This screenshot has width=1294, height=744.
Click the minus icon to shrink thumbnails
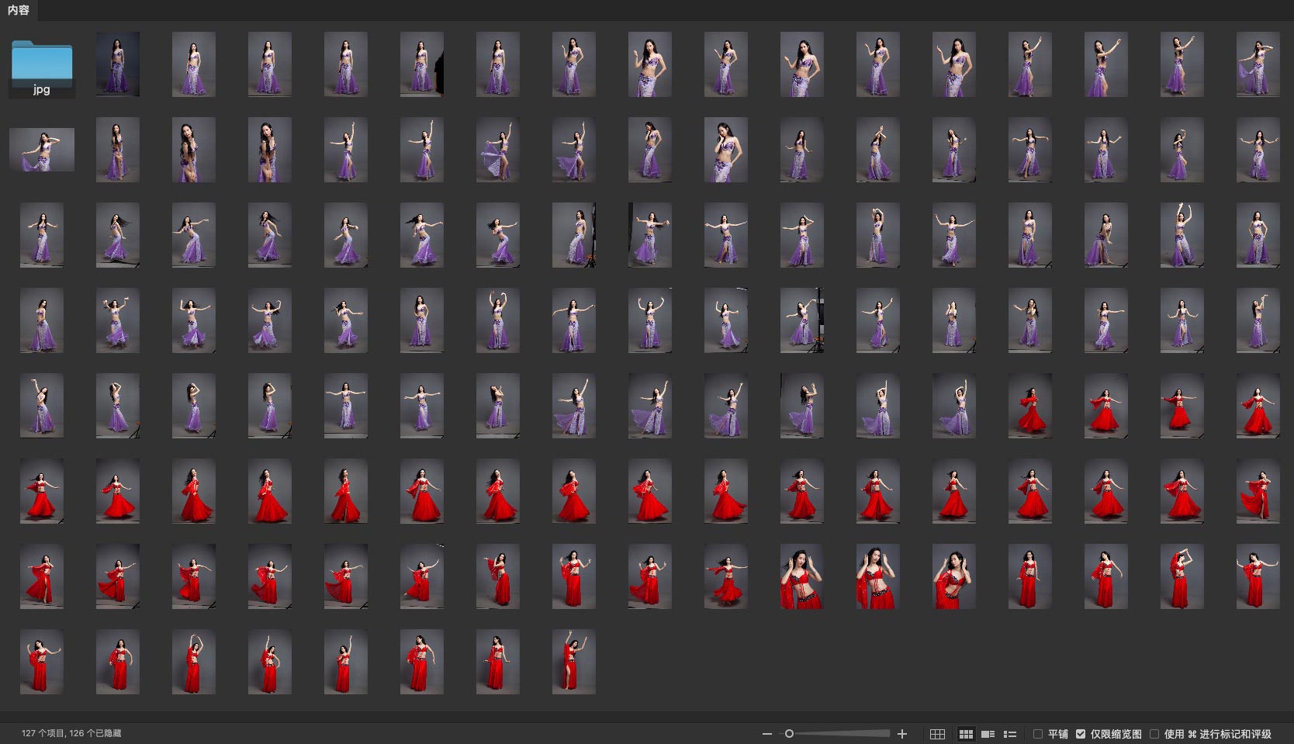tap(766, 734)
